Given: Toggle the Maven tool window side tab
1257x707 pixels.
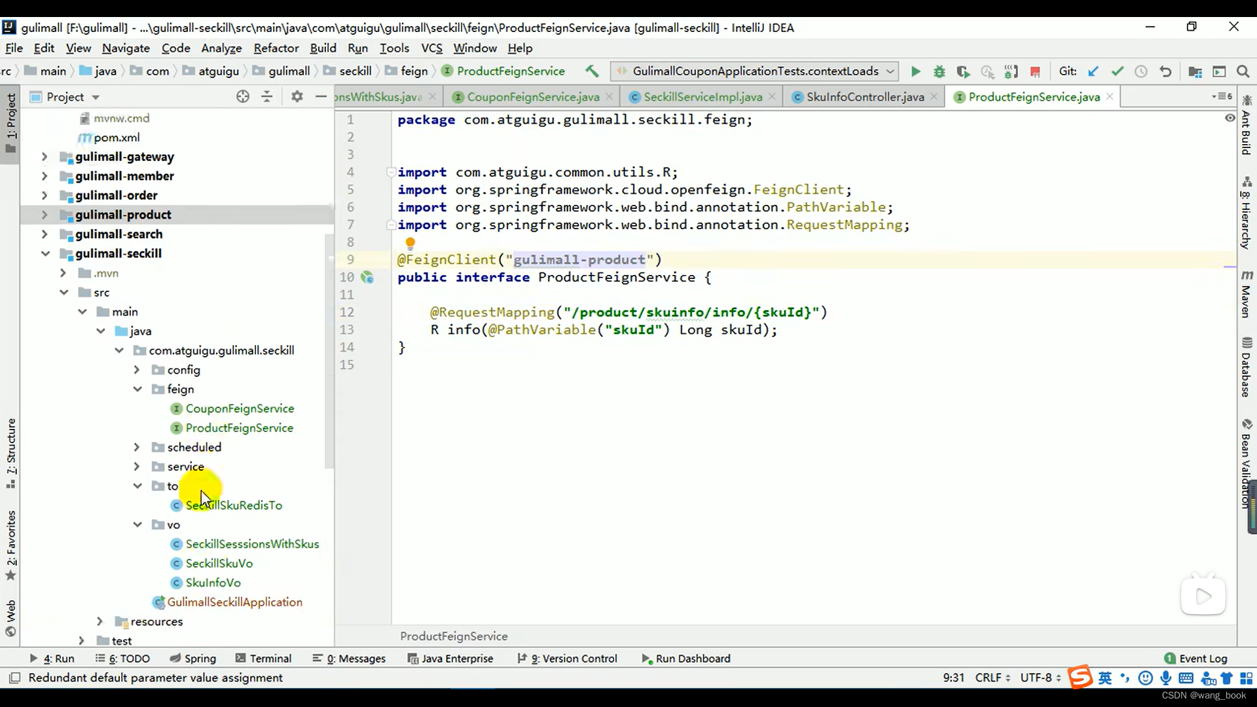Looking at the screenshot, I should 1247,294.
